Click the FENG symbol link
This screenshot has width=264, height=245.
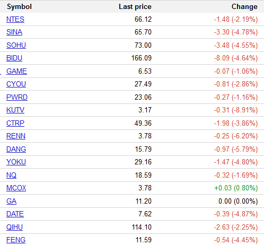coord(16,240)
